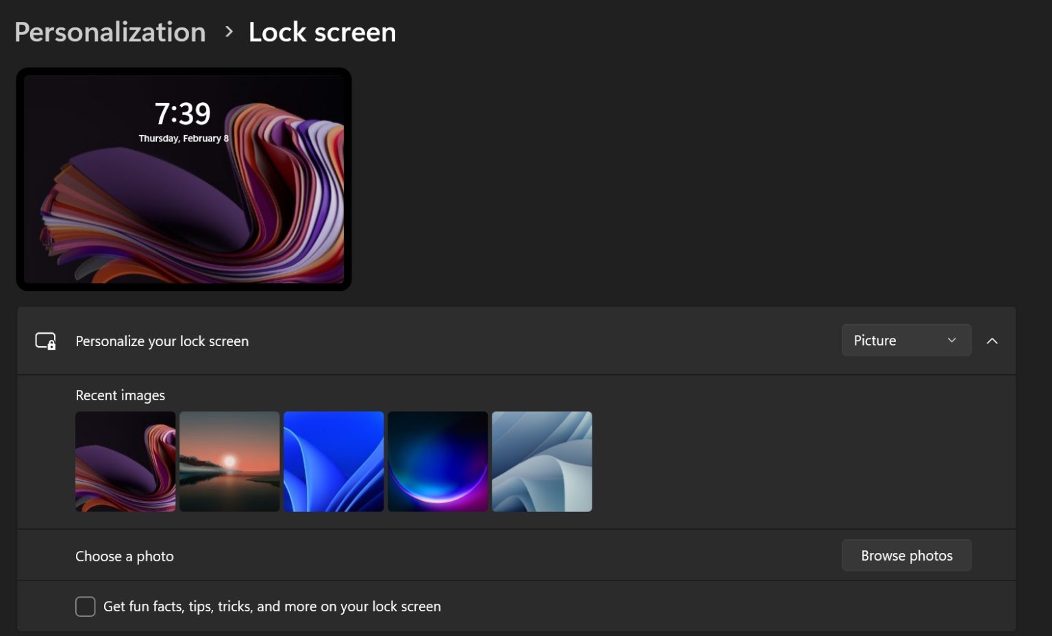
Task: Click the Thursday, February 8 date text
Action: (x=183, y=138)
